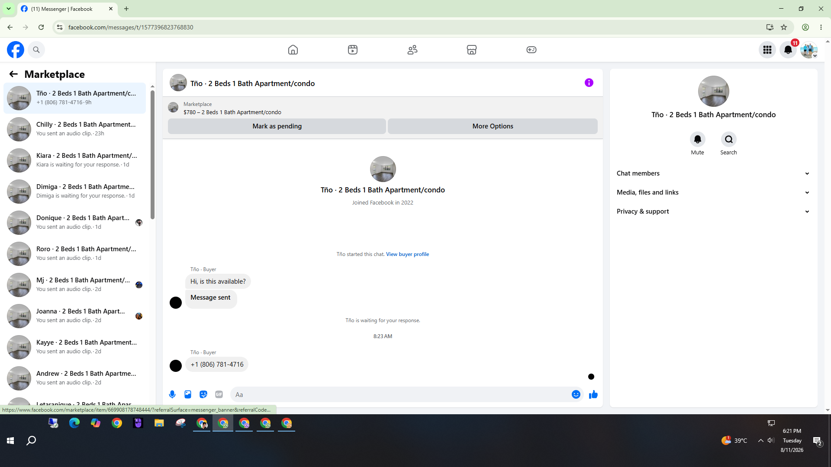Click the chat header title
This screenshot has width=831, height=467.
253,83
